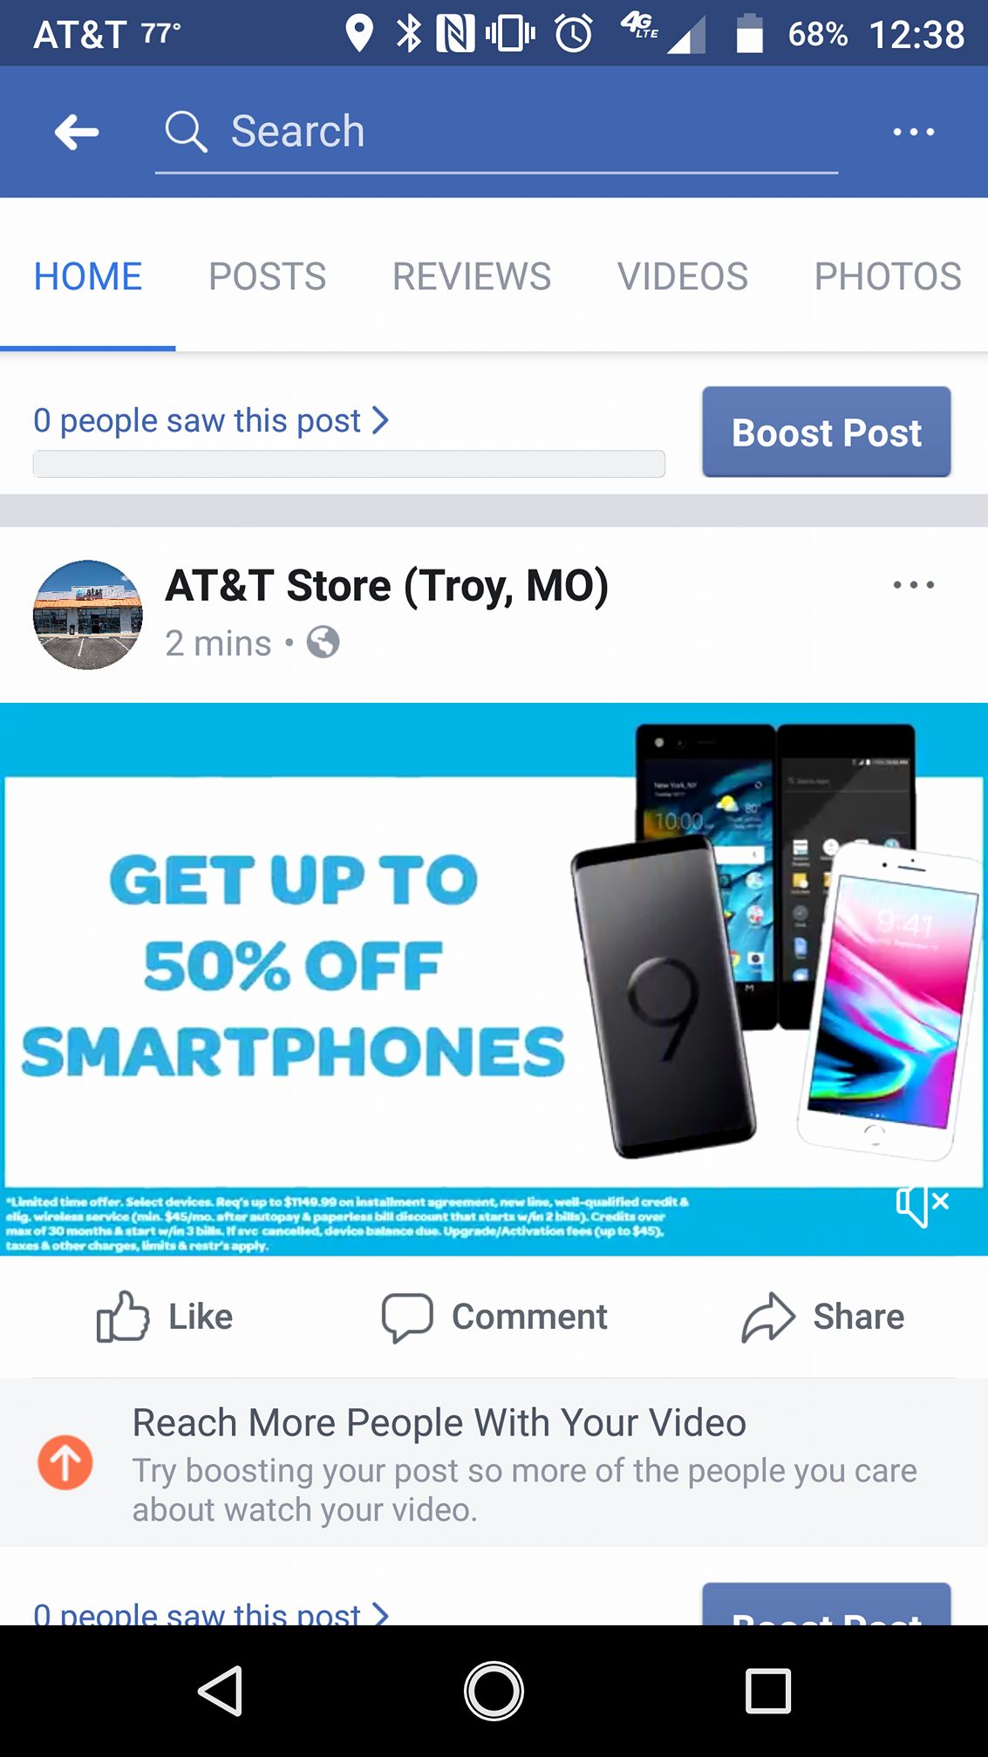
Task: Open post options three-dot menu
Action: 913,585
